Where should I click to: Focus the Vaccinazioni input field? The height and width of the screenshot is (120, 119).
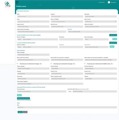pyautogui.click(x=33, y=79)
